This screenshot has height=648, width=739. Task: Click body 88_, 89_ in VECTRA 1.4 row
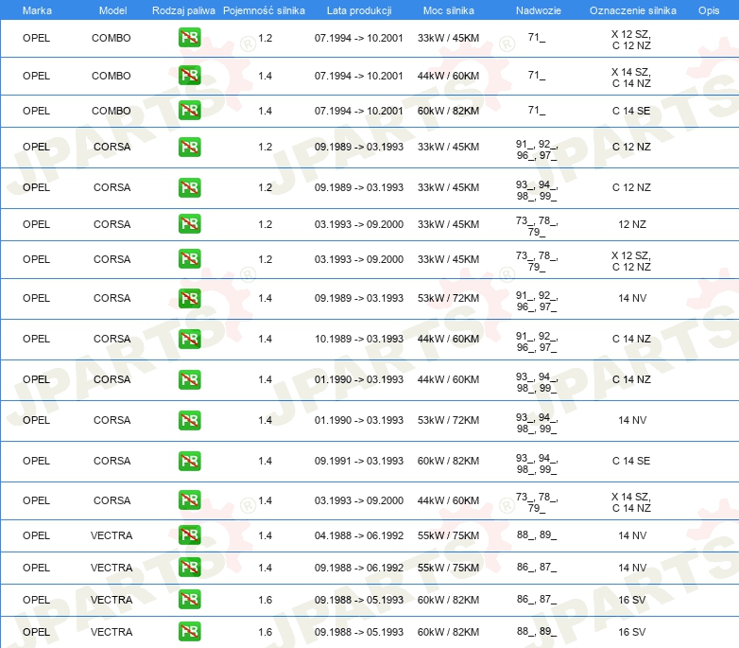[537, 534]
